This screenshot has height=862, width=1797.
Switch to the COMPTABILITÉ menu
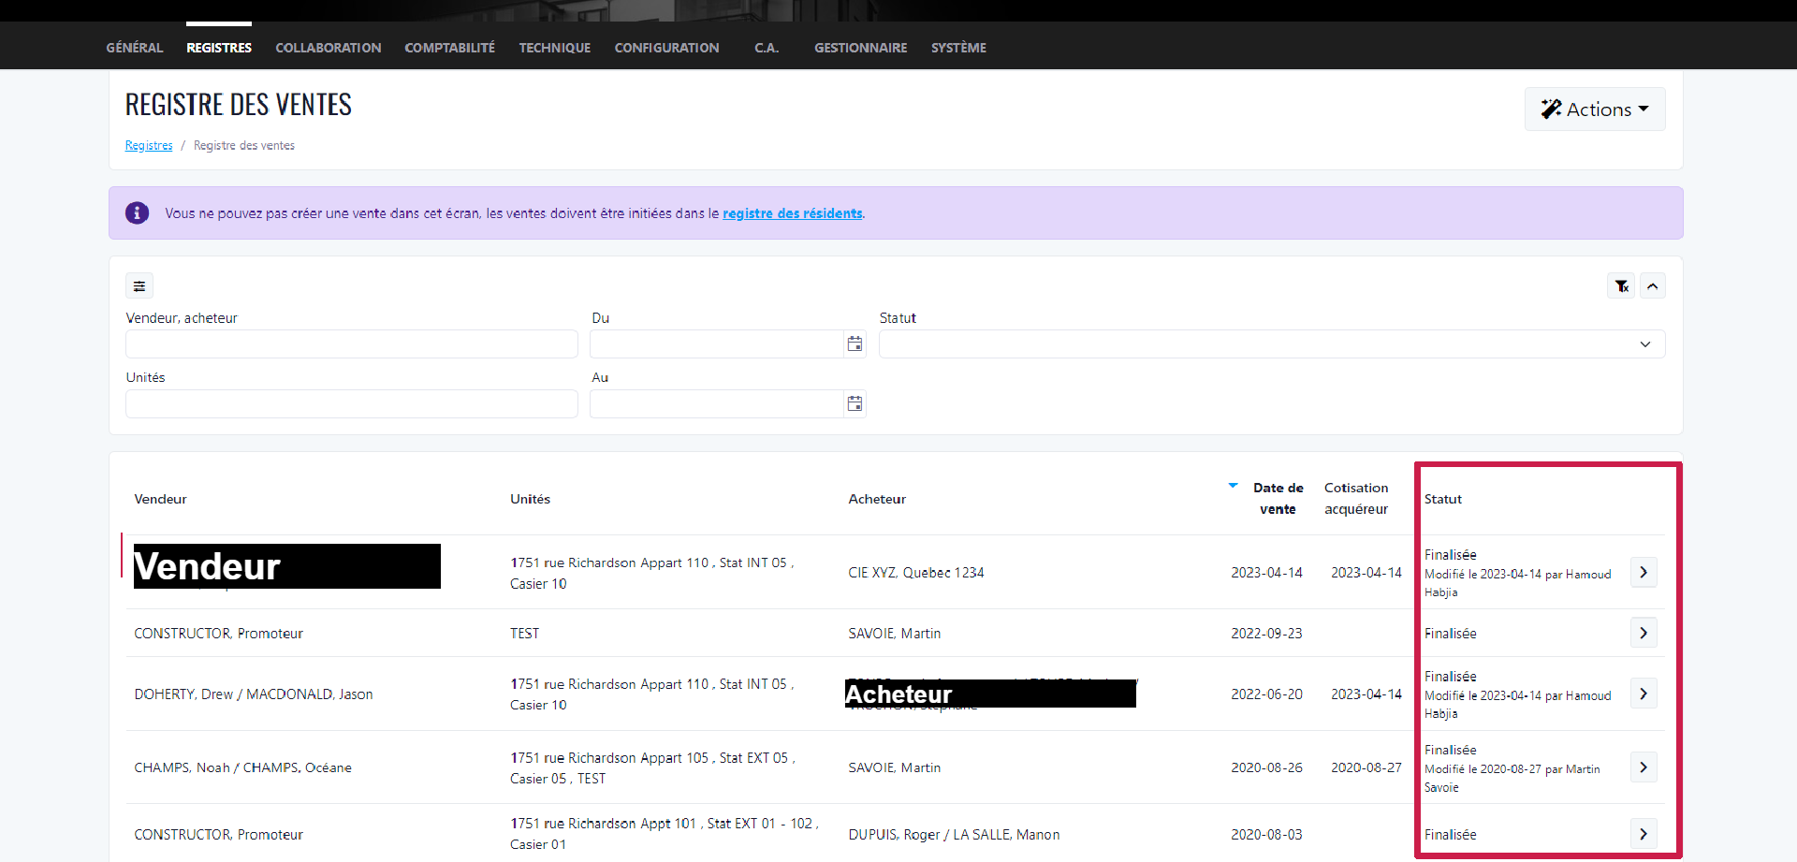pos(450,48)
